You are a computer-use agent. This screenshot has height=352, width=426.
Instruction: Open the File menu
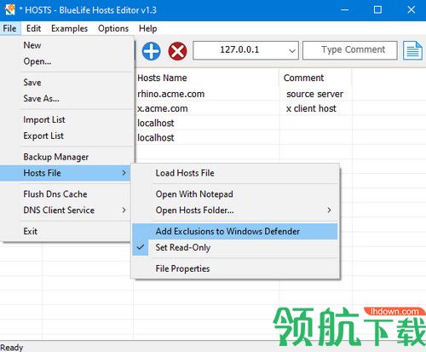tap(10, 28)
